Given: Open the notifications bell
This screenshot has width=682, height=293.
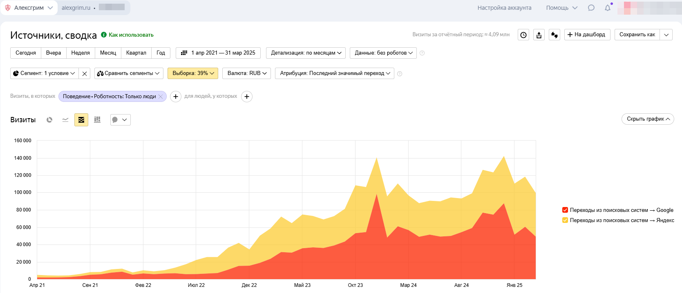Looking at the screenshot, I should click(608, 8).
